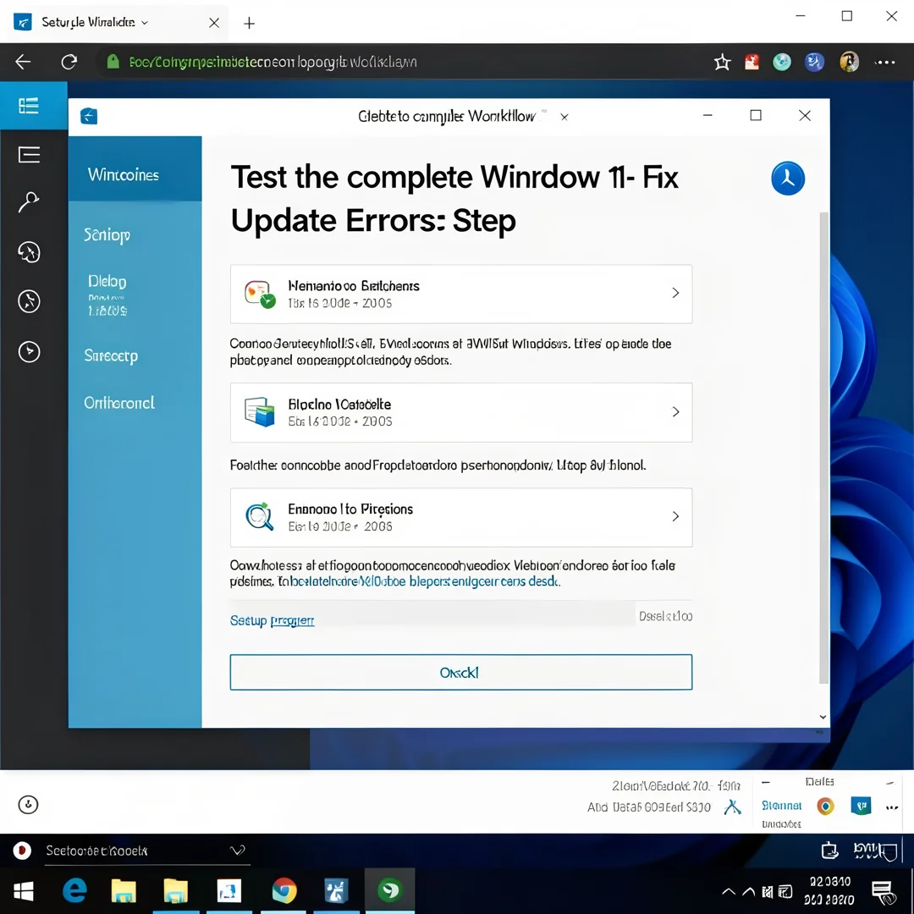Open the Windows Start button
Screen dimensions: 914x914
[x=24, y=890]
